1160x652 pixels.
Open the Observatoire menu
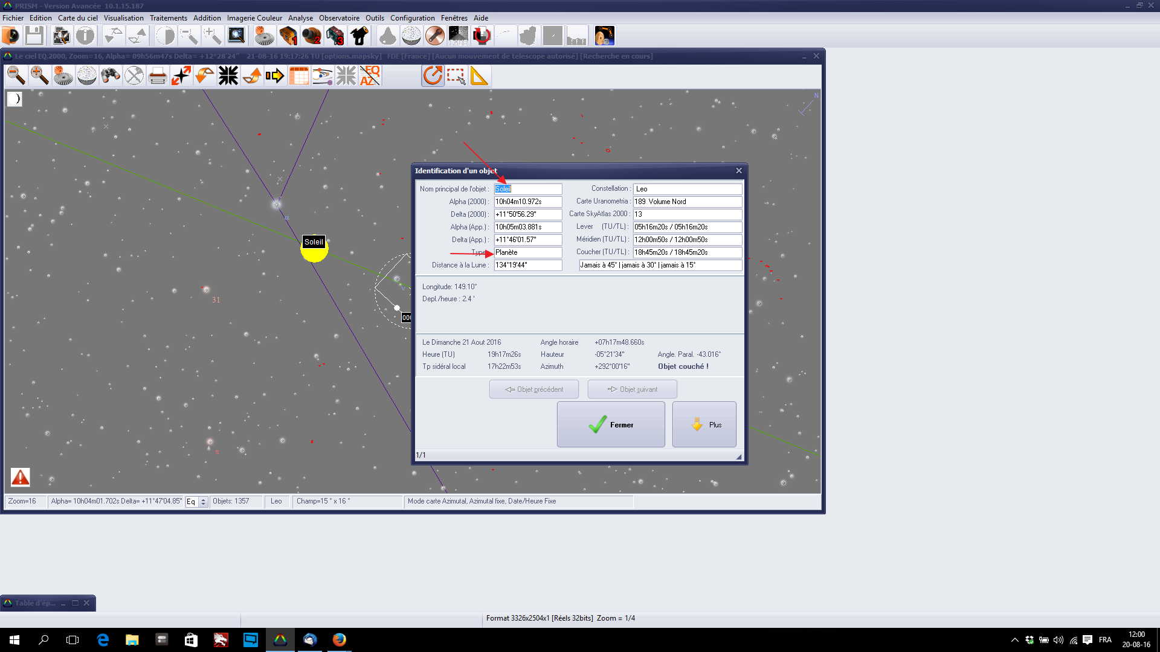[x=339, y=18]
